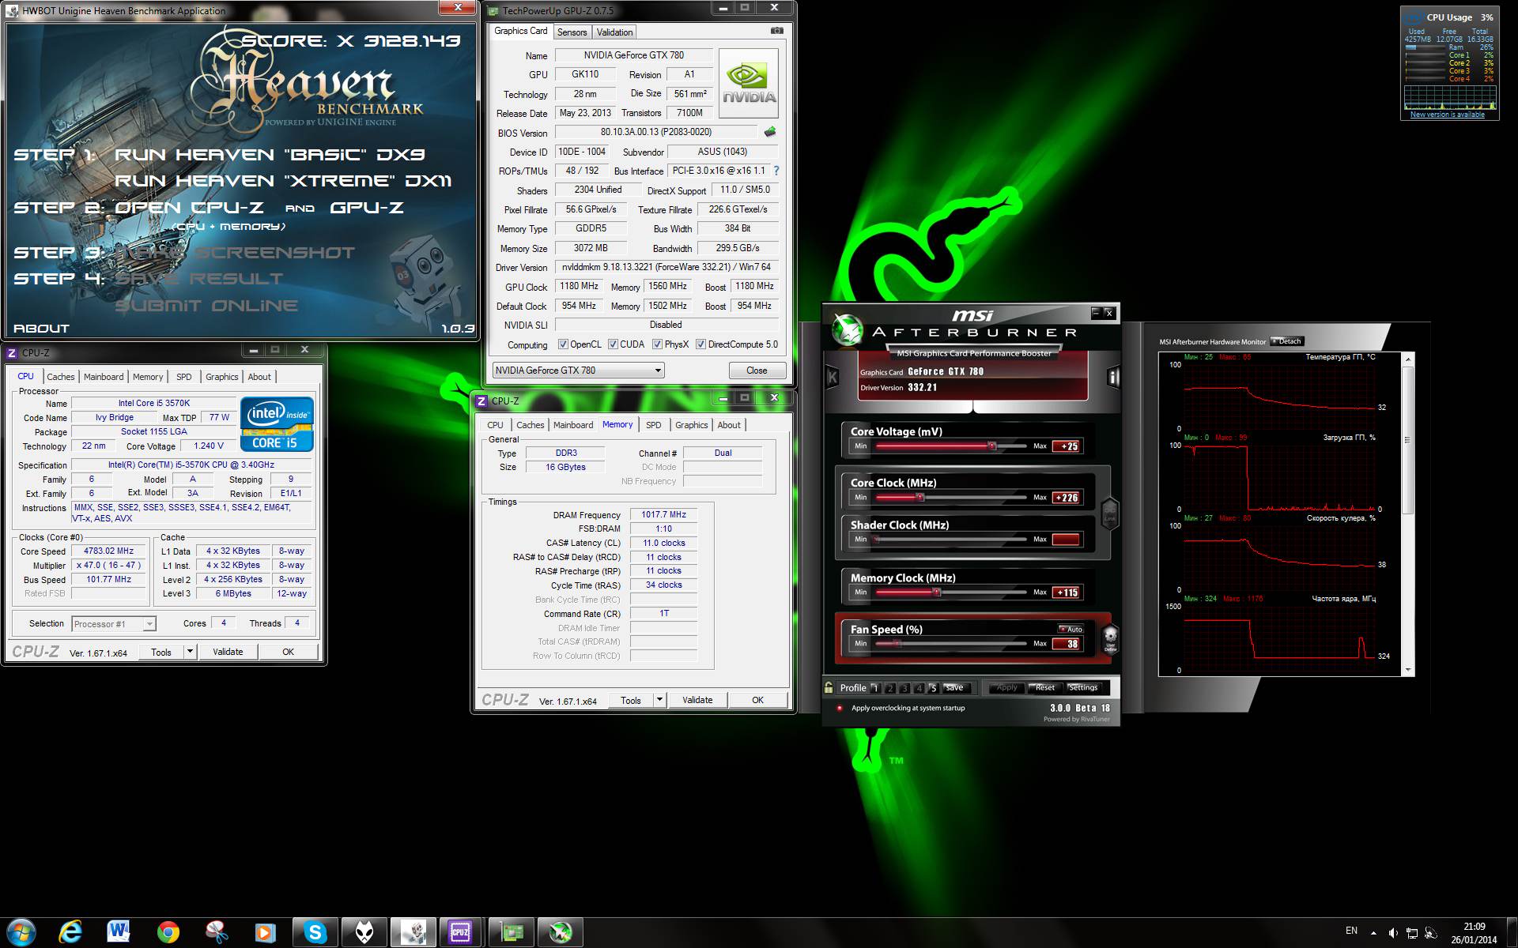Toggle the CUDA checkbox in GPU-Z

coord(613,344)
